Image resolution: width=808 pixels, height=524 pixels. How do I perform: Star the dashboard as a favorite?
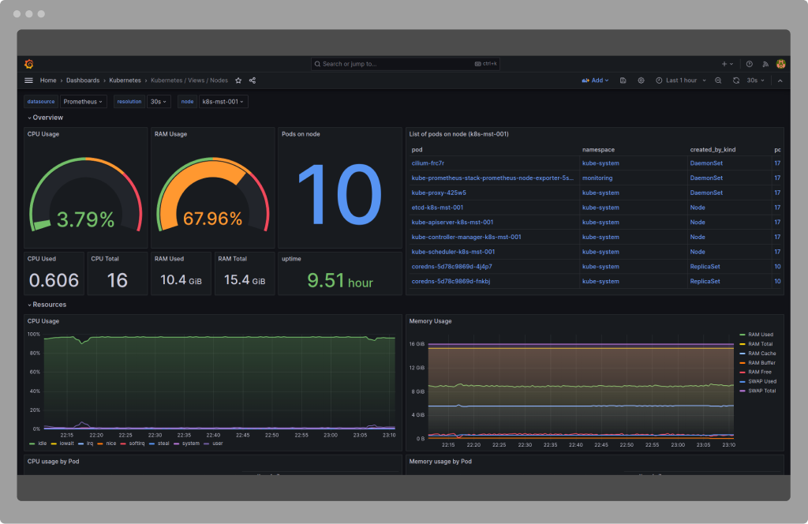238,80
